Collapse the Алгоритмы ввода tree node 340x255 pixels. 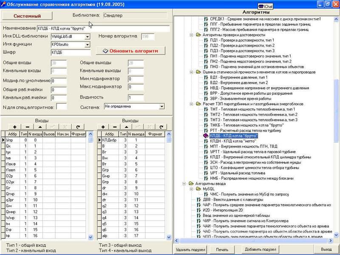185,184
